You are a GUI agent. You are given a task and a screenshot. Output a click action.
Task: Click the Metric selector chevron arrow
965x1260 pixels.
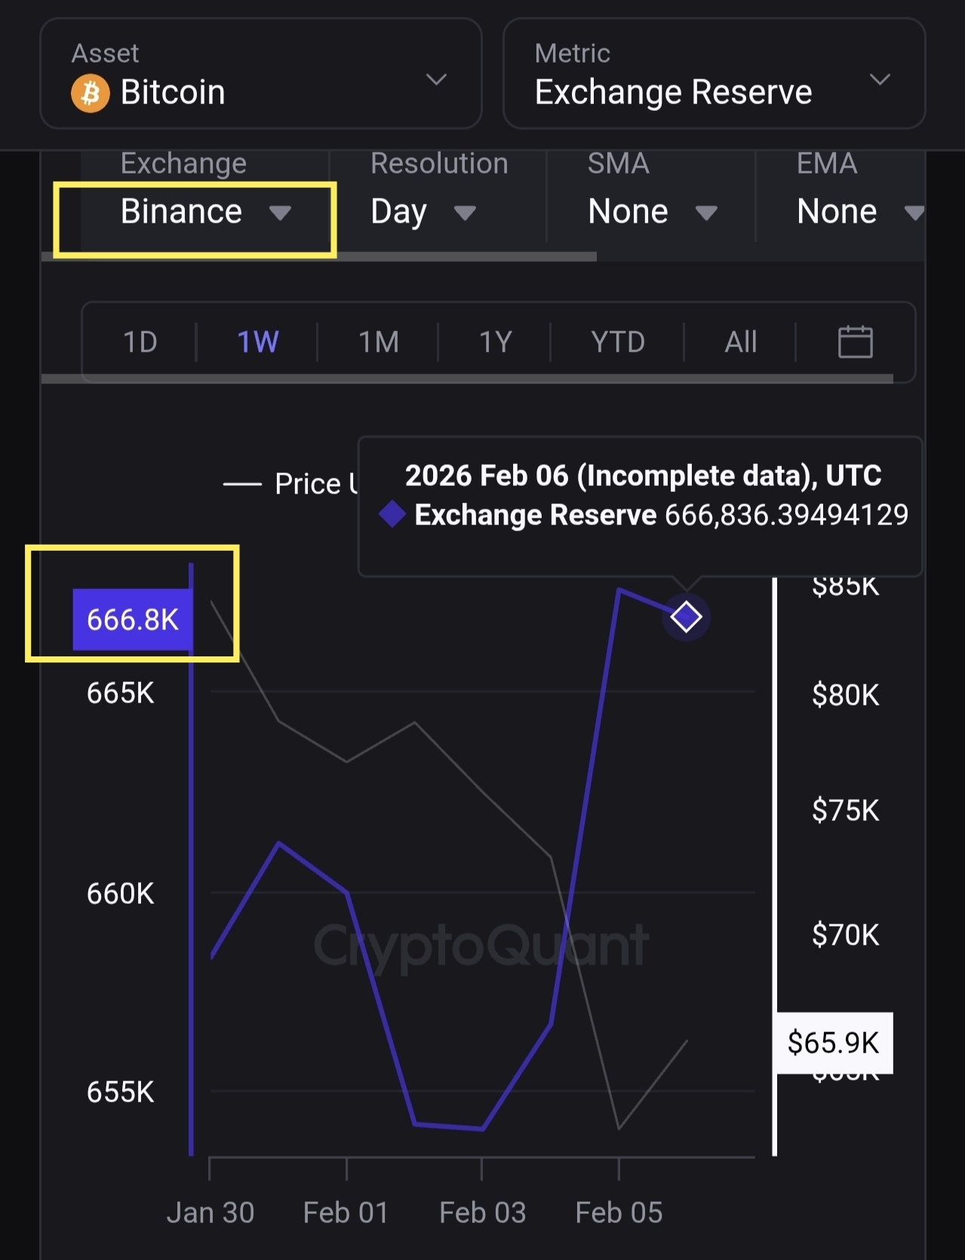(x=879, y=80)
